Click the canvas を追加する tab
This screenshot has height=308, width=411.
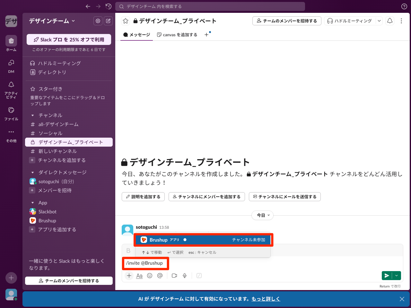pos(177,35)
